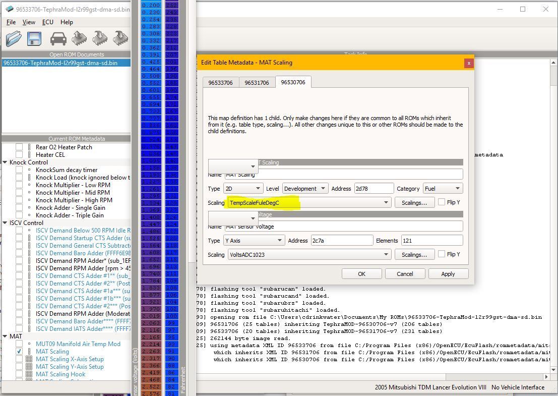Click the floppy disk save icon
The width and height of the screenshot is (558, 396).
34,39
